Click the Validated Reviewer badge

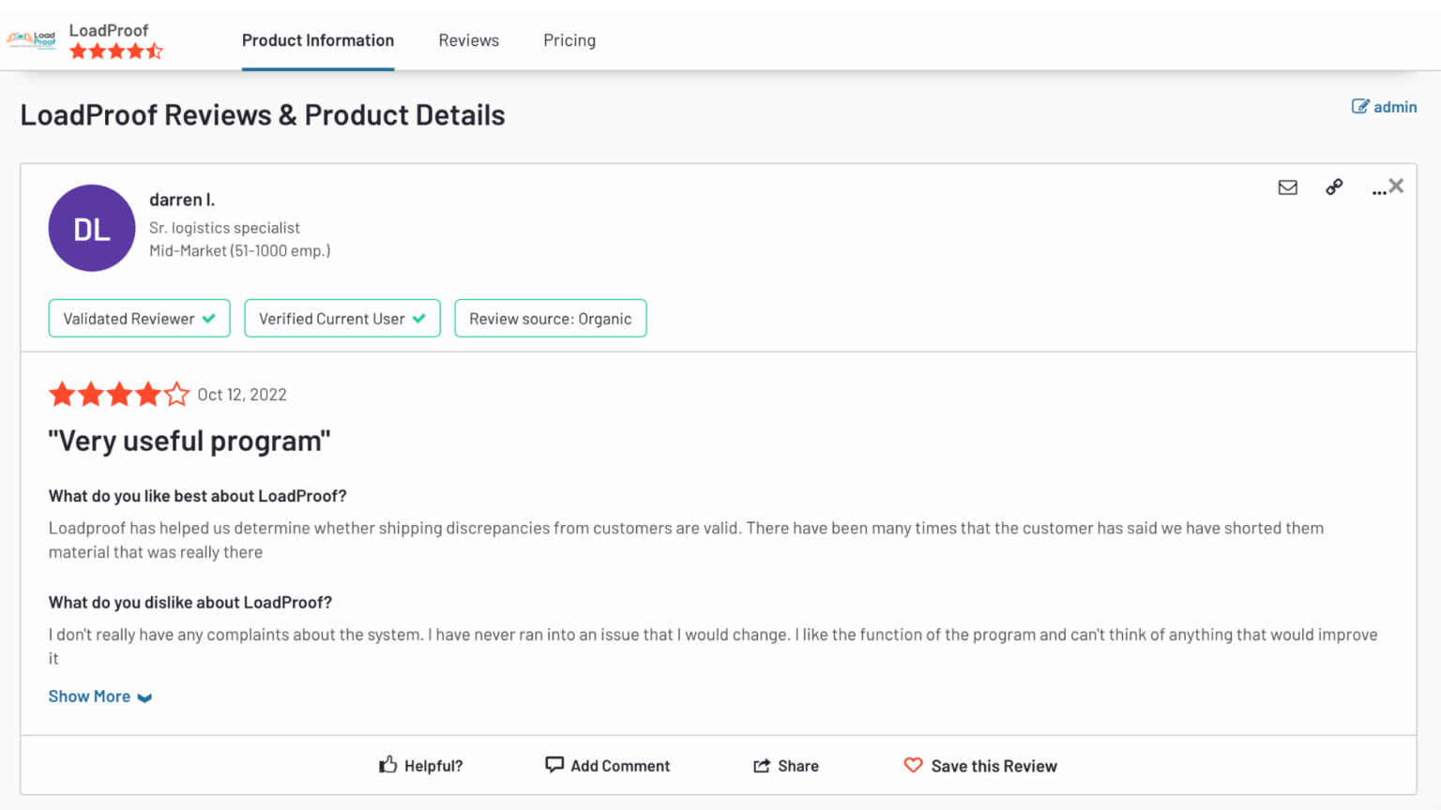click(139, 319)
